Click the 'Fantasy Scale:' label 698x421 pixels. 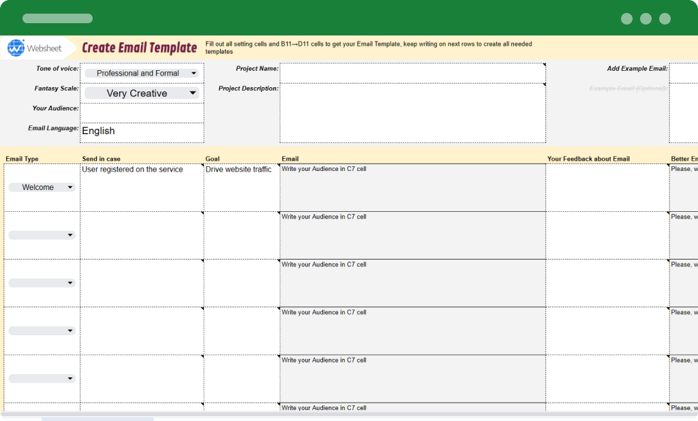click(57, 89)
